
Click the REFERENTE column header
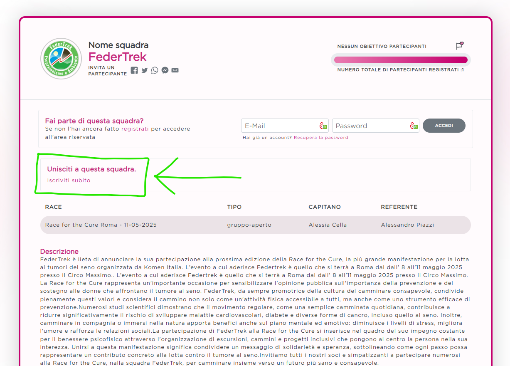[399, 207]
